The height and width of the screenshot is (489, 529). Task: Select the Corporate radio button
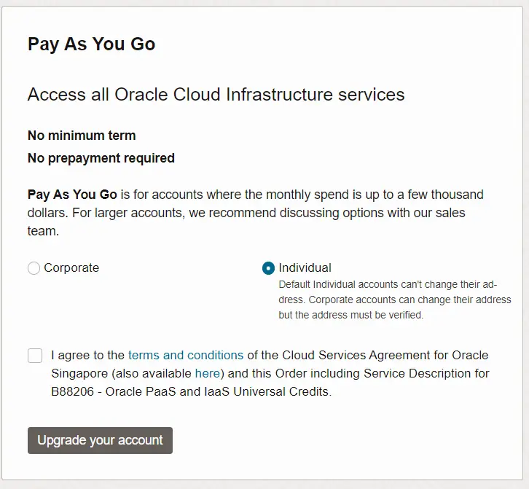[x=34, y=268]
